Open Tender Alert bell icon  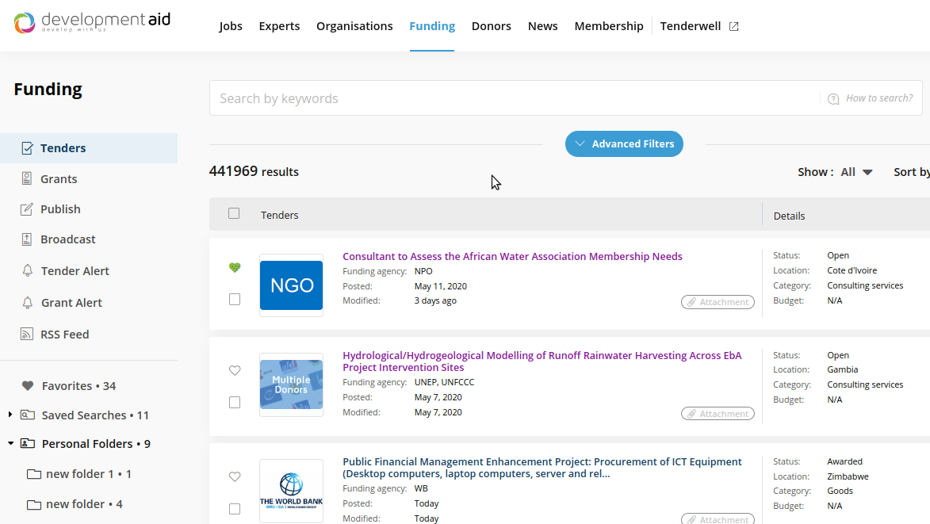pos(27,271)
